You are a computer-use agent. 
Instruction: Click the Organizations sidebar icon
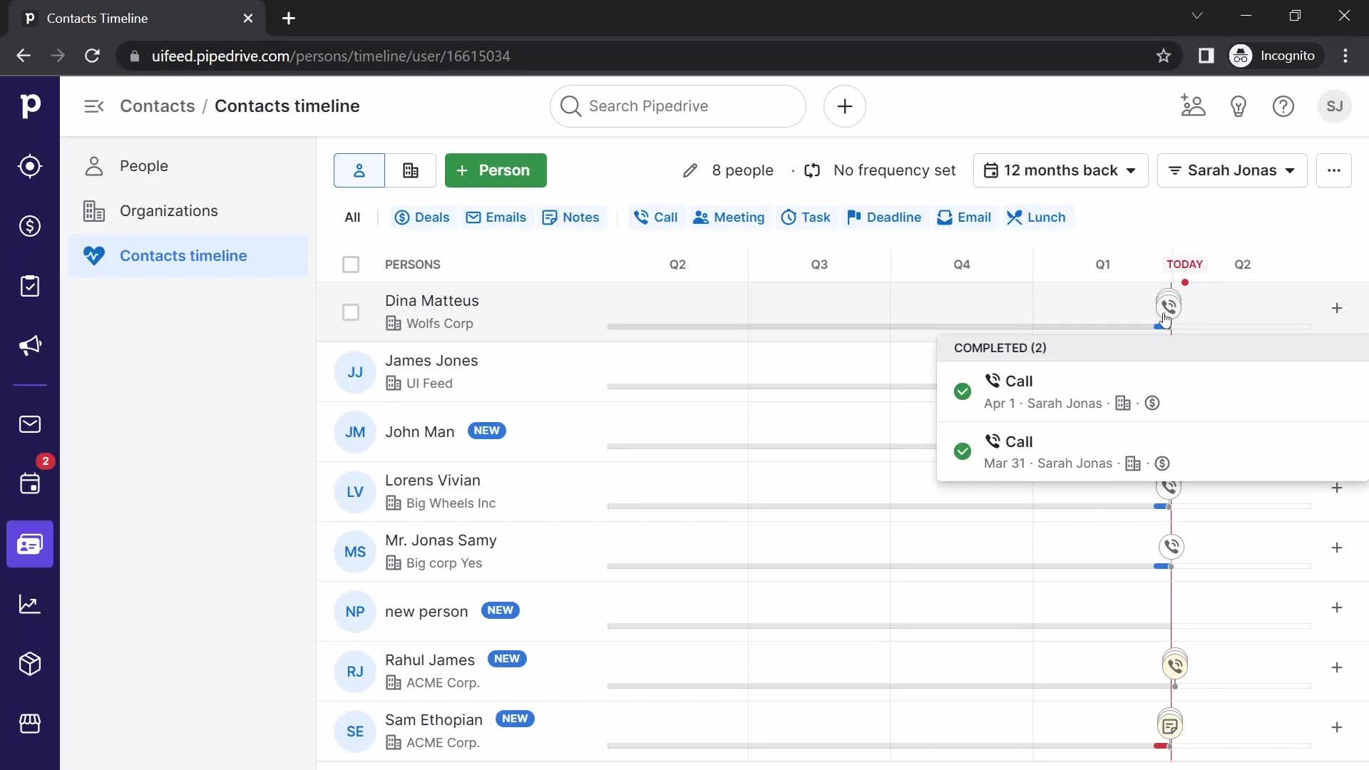click(93, 210)
